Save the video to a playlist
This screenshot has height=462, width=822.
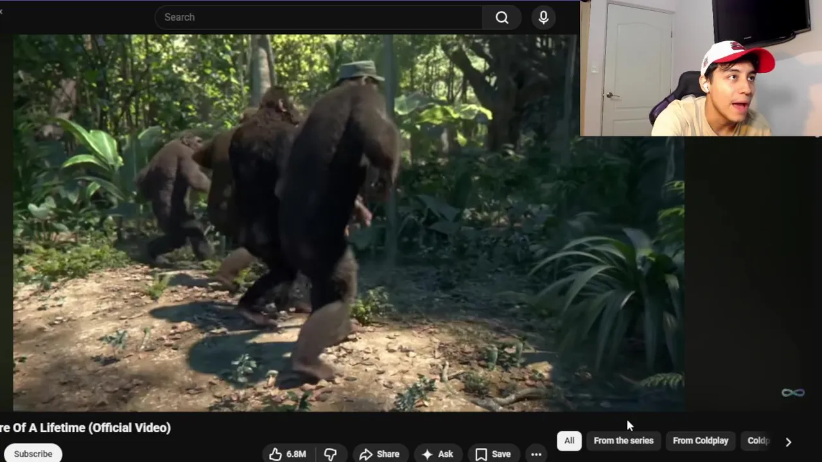click(493, 454)
